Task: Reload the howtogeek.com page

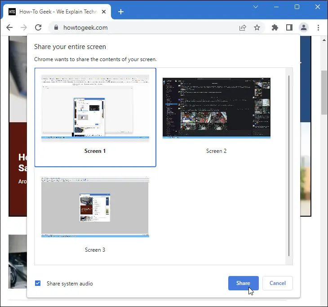Action: pos(38,27)
